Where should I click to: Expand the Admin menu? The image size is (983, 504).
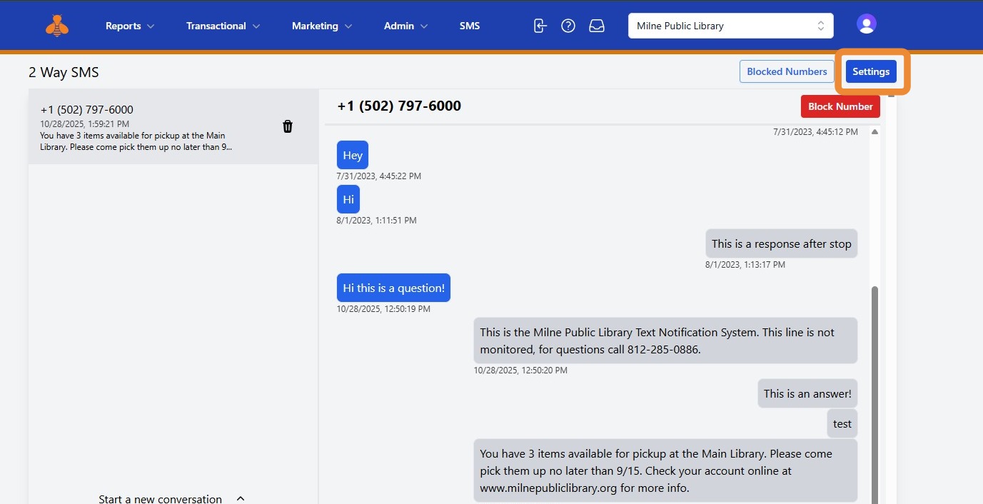point(405,26)
